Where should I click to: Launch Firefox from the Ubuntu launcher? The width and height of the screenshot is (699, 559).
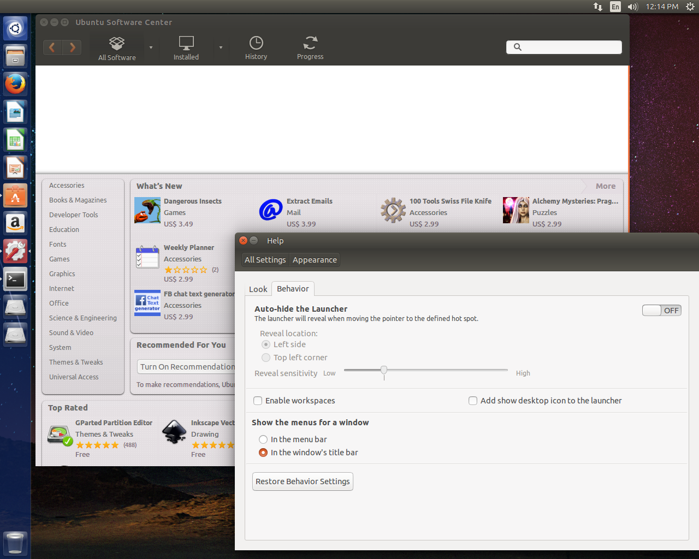(15, 84)
